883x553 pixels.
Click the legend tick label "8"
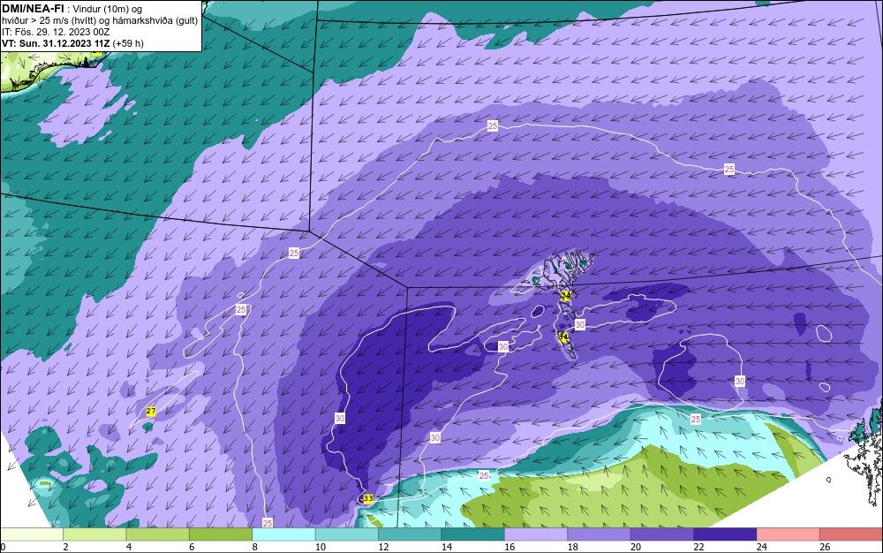254,547
